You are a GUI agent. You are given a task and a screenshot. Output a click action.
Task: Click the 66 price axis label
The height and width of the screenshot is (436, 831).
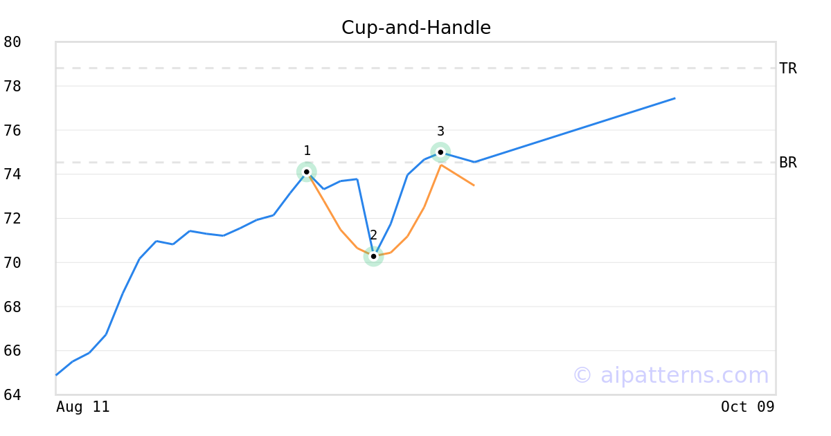12,351
